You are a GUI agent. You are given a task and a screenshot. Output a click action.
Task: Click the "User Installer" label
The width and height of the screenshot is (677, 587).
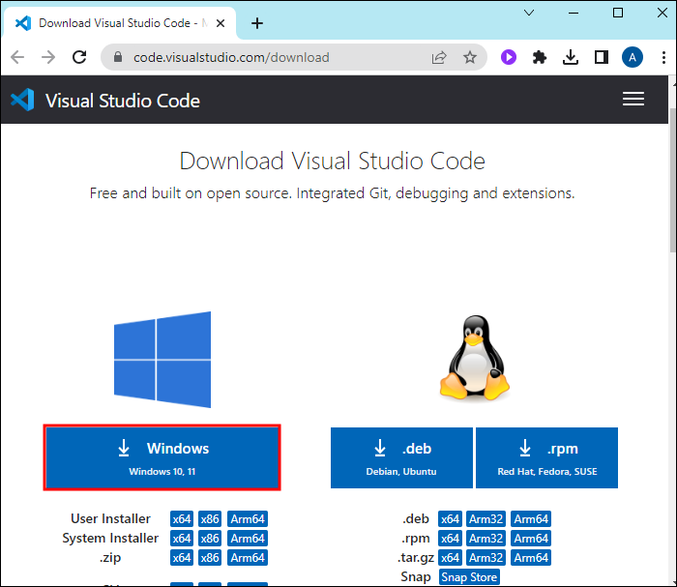[110, 518]
